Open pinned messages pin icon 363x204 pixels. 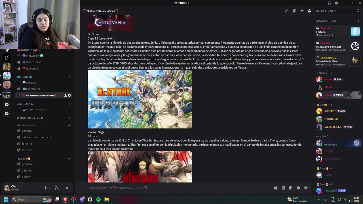point(302,11)
